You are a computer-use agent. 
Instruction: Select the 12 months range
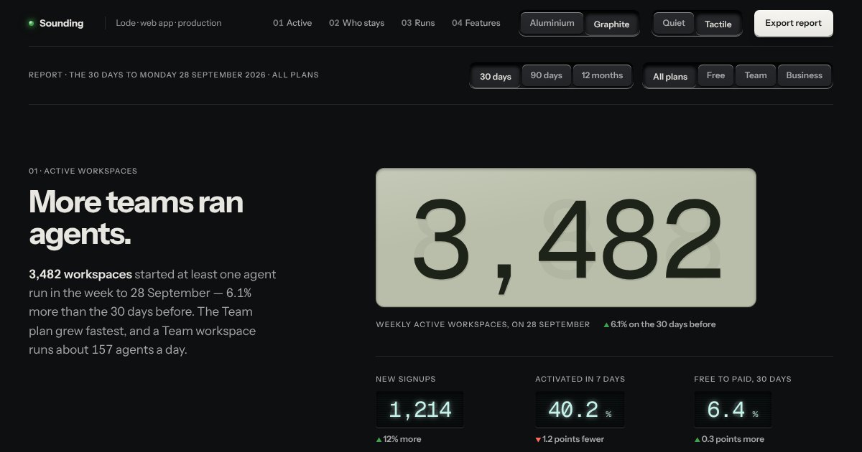[x=602, y=75]
